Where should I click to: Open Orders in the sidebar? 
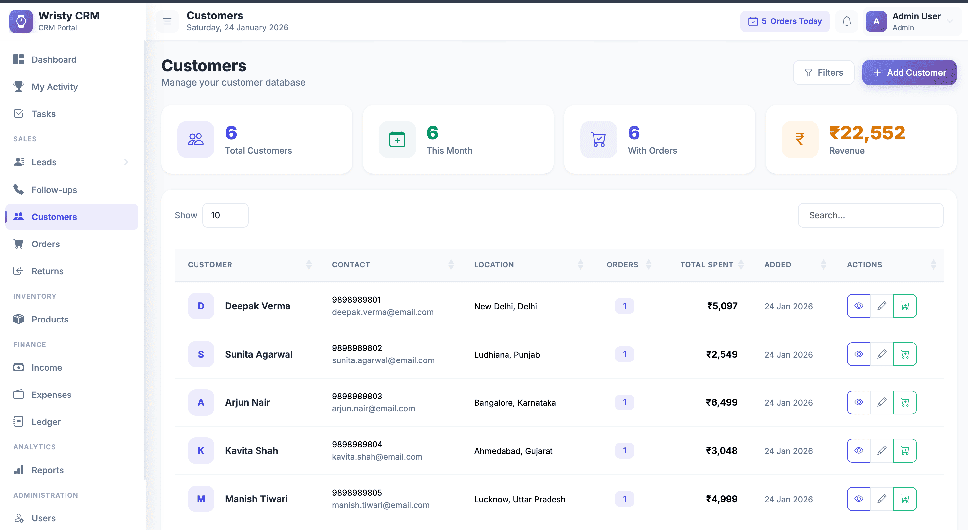pyautogui.click(x=45, y=244)
